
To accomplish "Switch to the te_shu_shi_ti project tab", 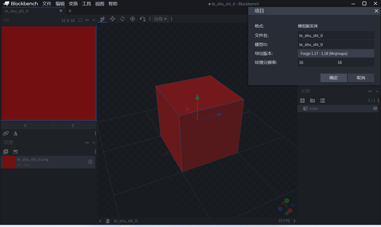I will pyautogui.click(x=33, y=11).
